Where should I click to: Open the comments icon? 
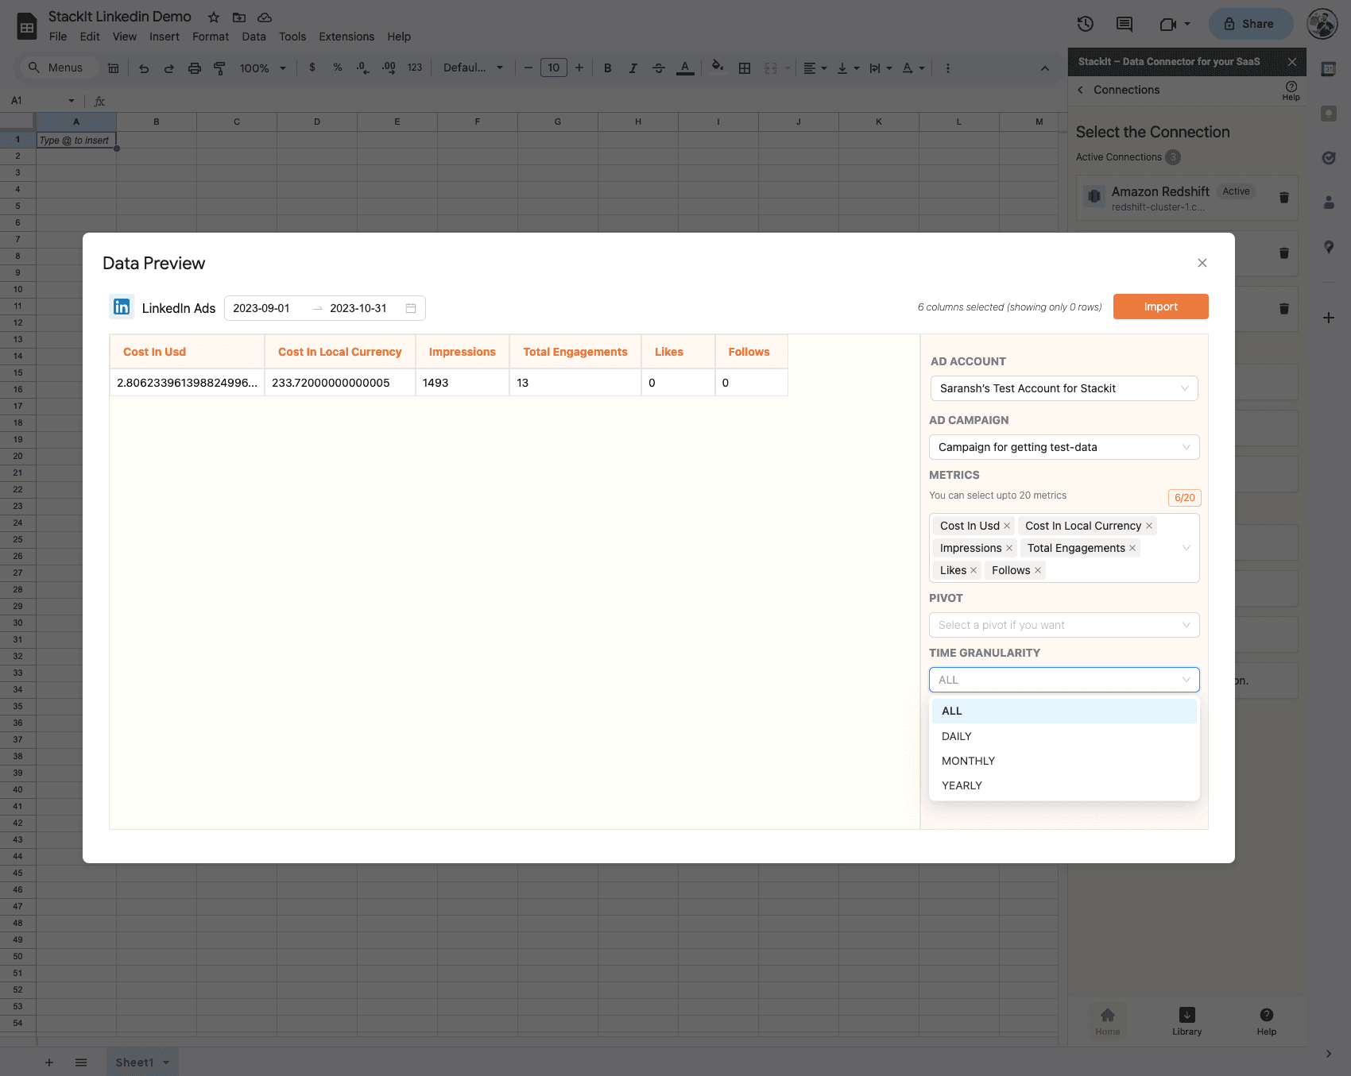(1125, 24)
